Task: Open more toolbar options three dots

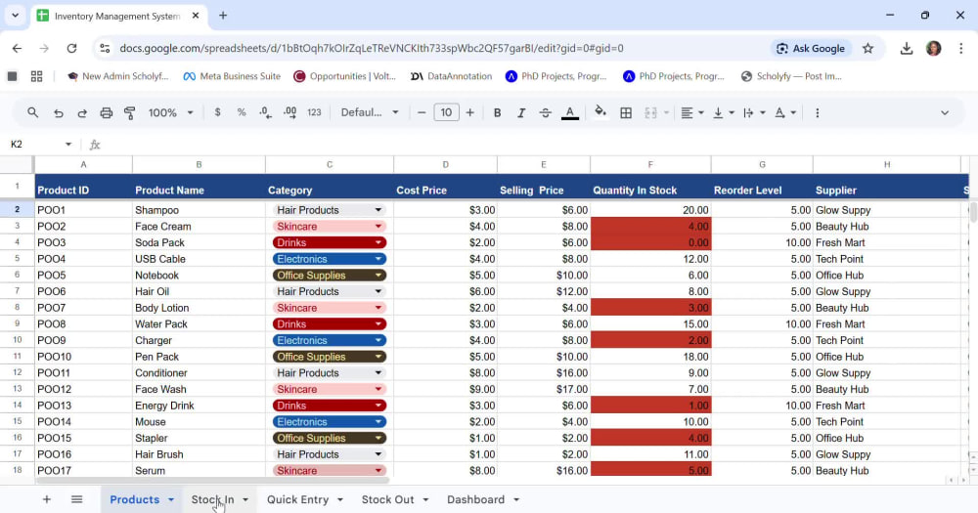Action: pos(817,112)
